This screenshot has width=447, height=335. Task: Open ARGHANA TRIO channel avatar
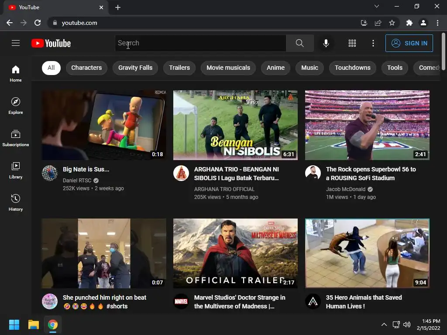[181, 173]
